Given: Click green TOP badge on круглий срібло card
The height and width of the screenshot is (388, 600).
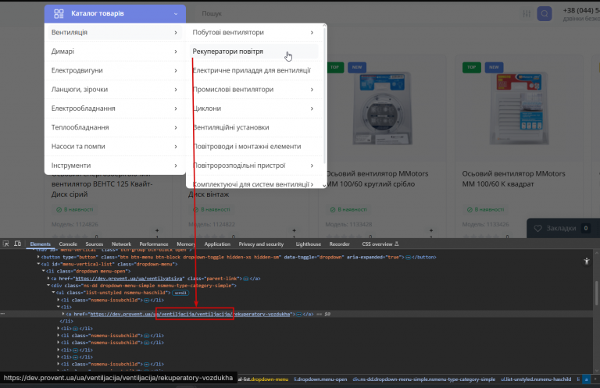Looking at the screenshot, I should [x=335, y=67].
